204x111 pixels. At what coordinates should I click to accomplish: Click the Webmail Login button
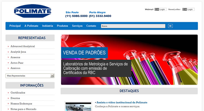[x=160, y=9]
